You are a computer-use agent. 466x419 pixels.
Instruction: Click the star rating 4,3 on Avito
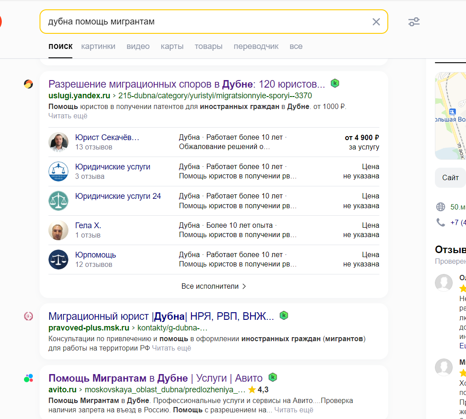tap(258, 390)
